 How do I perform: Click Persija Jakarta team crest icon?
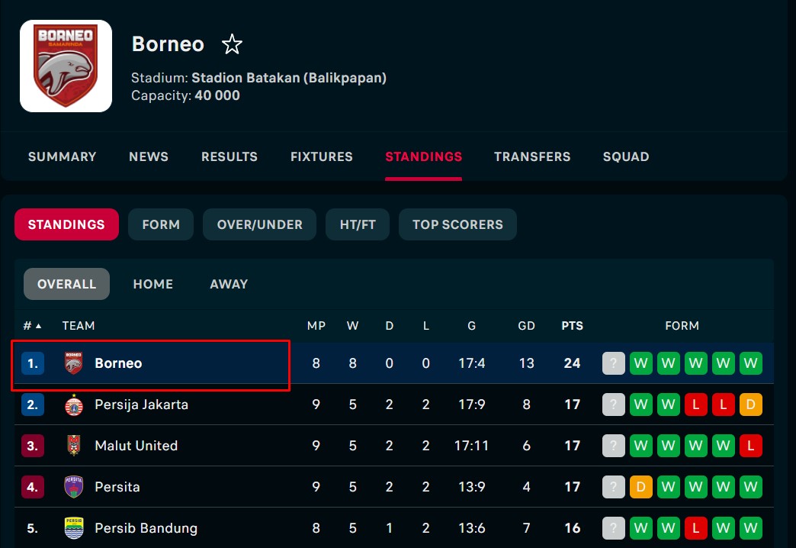74,405
